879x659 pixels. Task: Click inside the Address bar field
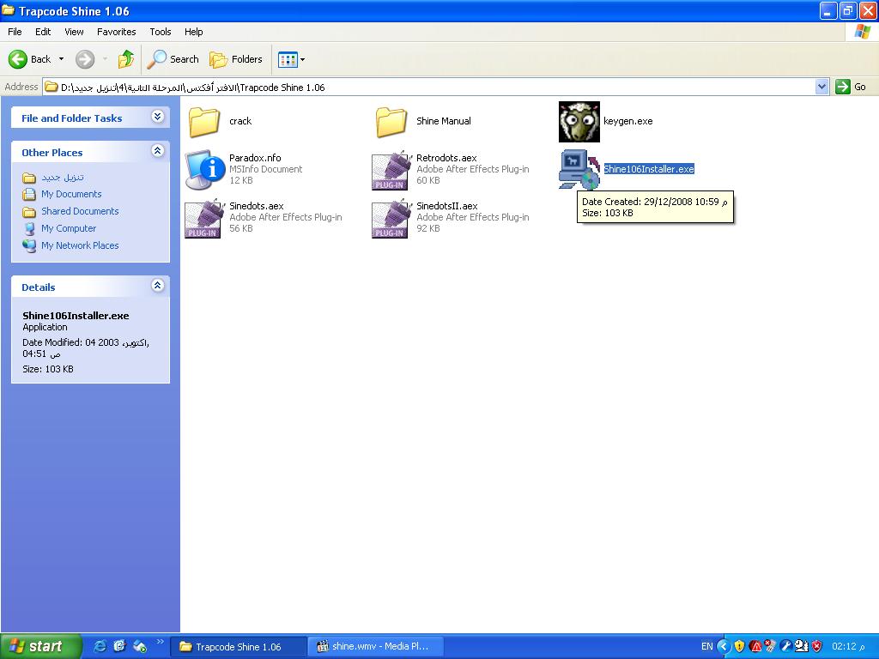pos(429,87)
